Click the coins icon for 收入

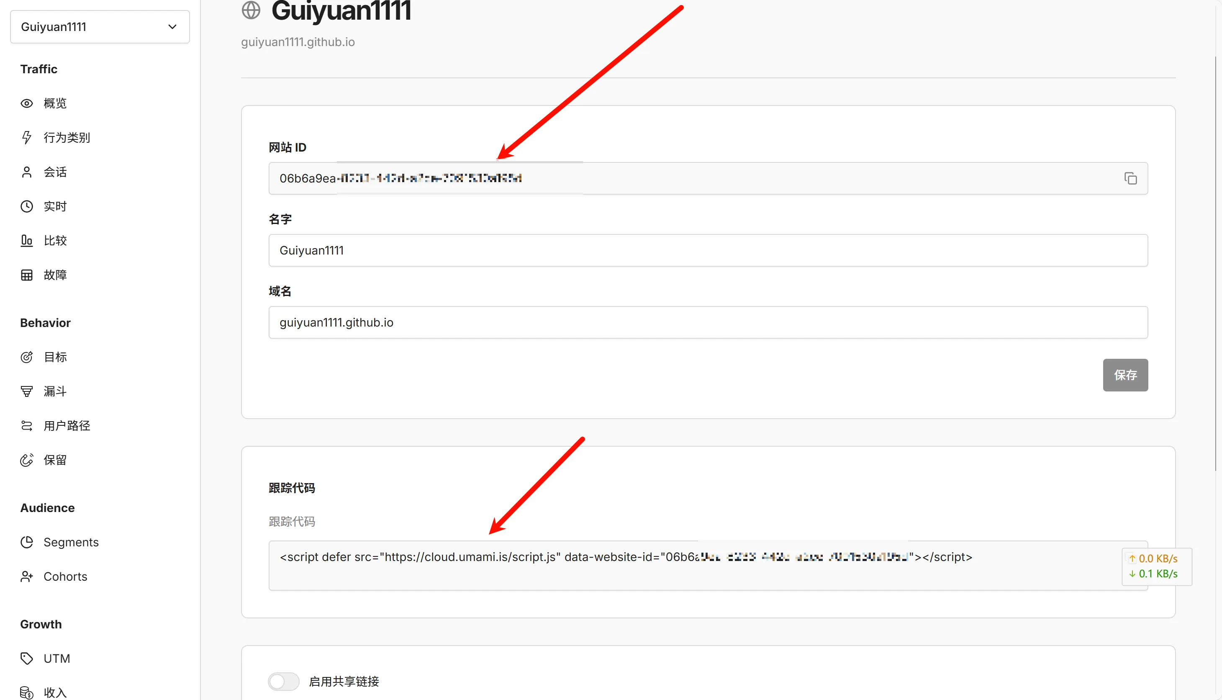[27, 693]
